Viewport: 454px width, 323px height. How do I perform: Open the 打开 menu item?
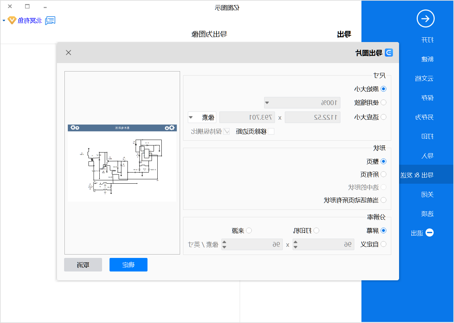(x=428, y=40)
